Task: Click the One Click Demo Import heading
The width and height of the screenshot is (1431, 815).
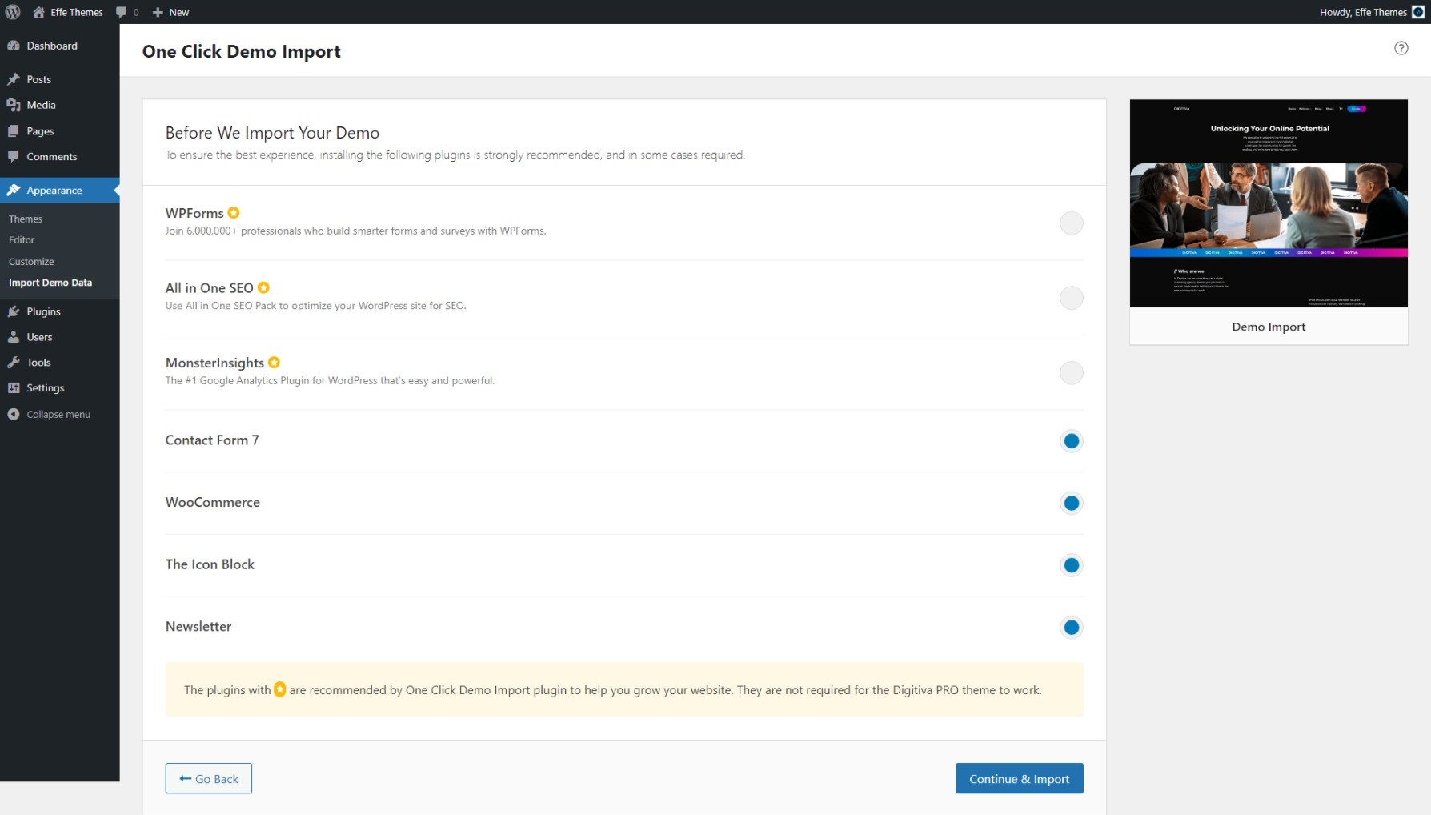Action: [x=242, y=51]
